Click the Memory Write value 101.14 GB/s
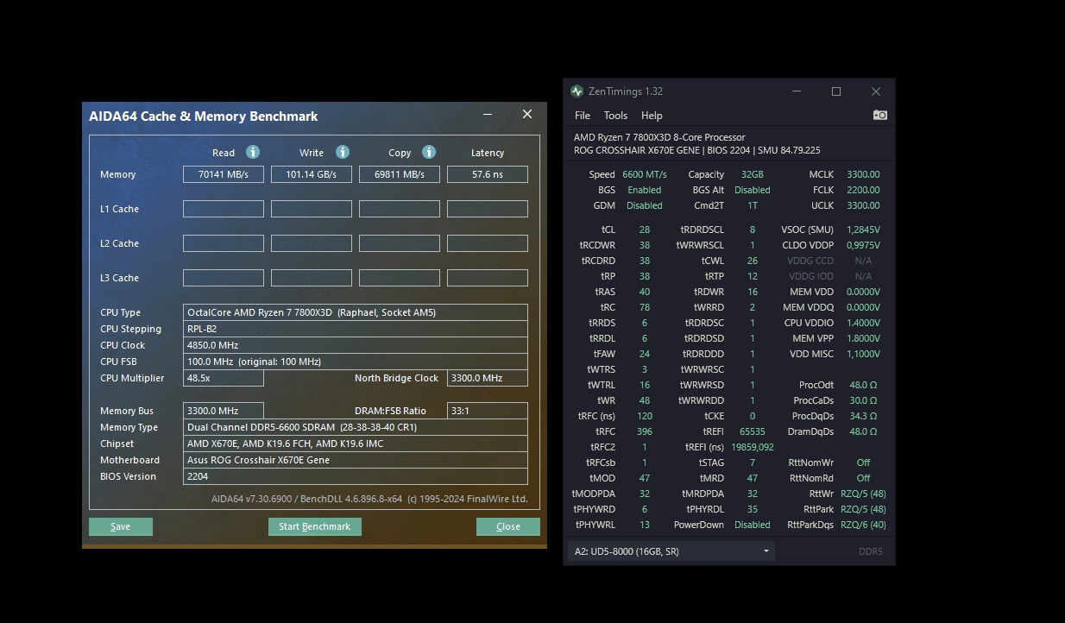 [x=312, y=174]
